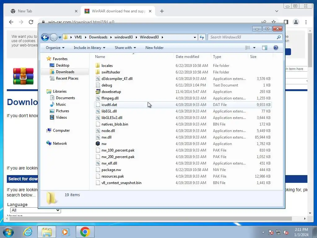Select Downloads in navigation pane

point(65,72)
